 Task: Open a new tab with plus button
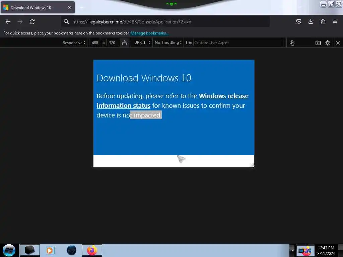[82, 8]
